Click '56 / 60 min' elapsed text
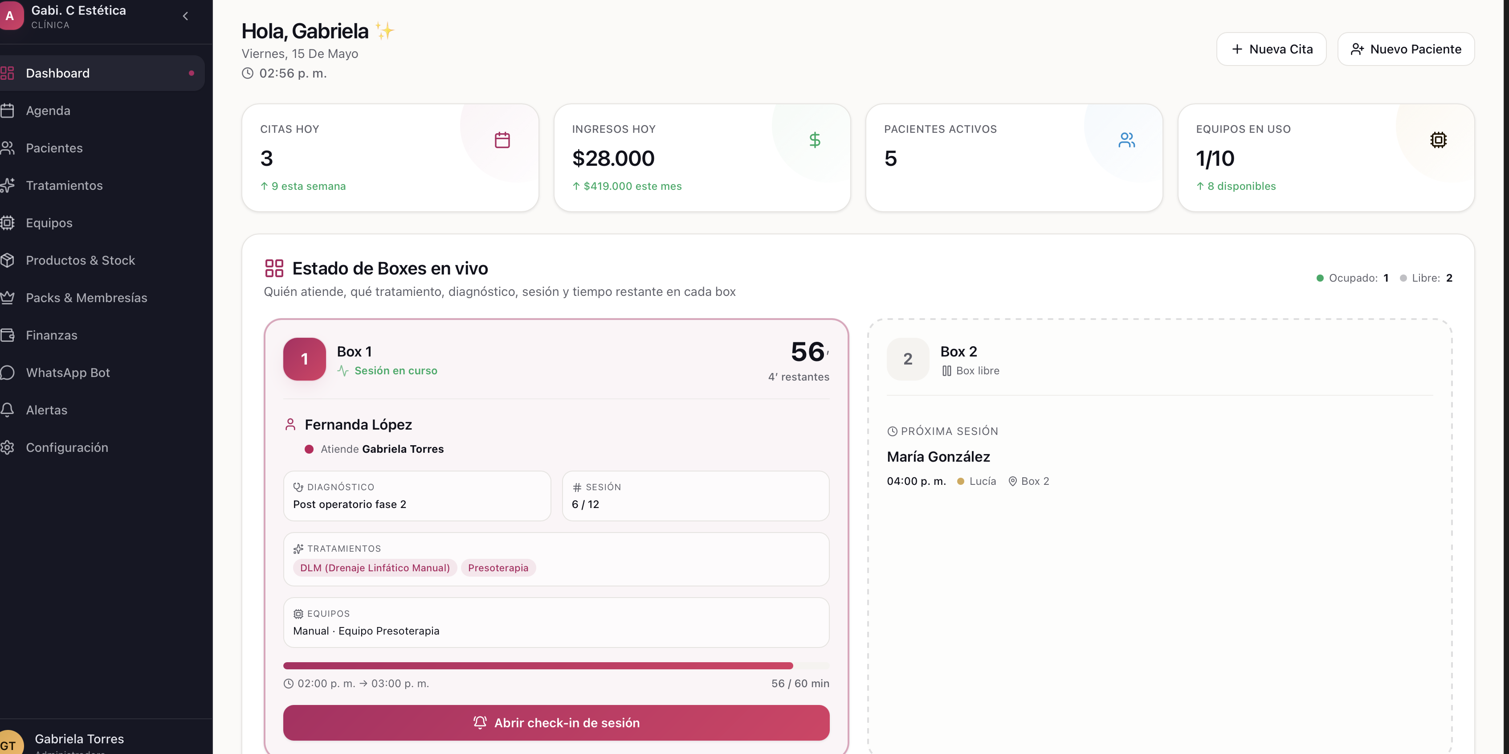This screenshot has height=754, width=1509. click(x=800, y=684)
